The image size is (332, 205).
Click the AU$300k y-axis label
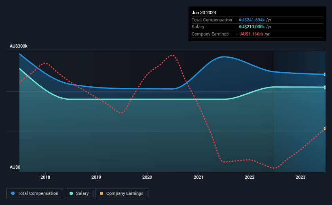[x=19, y=46]
